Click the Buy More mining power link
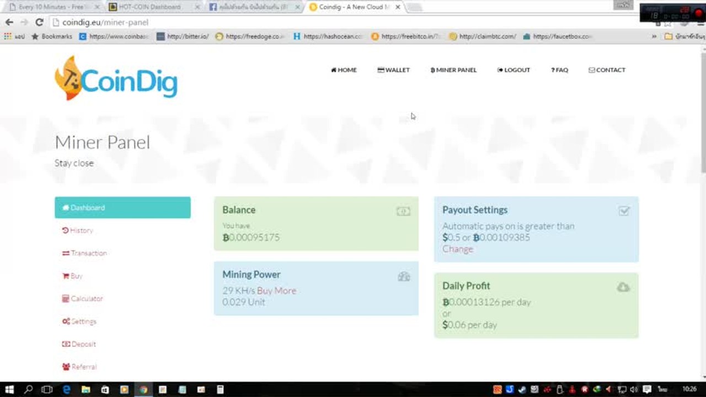 tap(276, 291)
